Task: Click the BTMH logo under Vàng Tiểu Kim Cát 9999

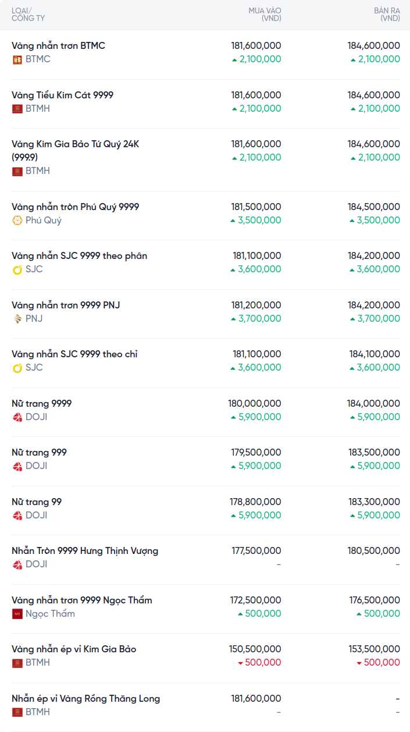Action: pos(17,109)
